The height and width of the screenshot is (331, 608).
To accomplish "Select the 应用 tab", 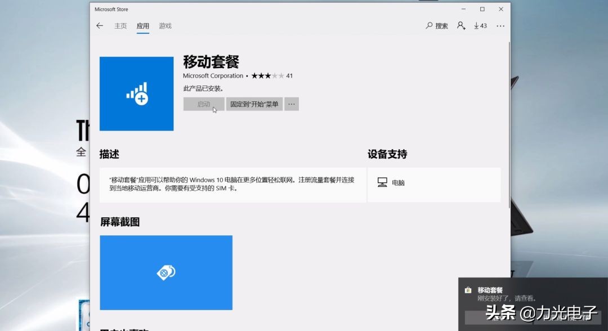I will pos(142,25).
